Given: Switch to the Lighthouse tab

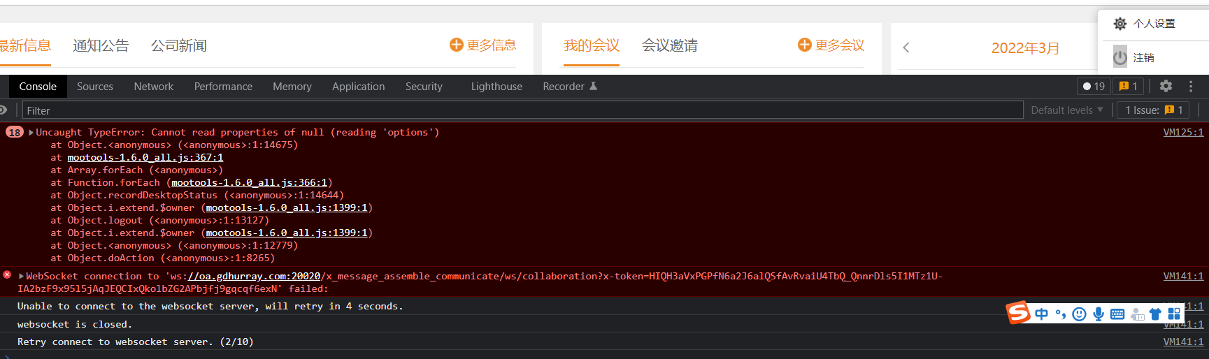Looking at the screenshot, I should pyautogui.click(x=496, y=86).
